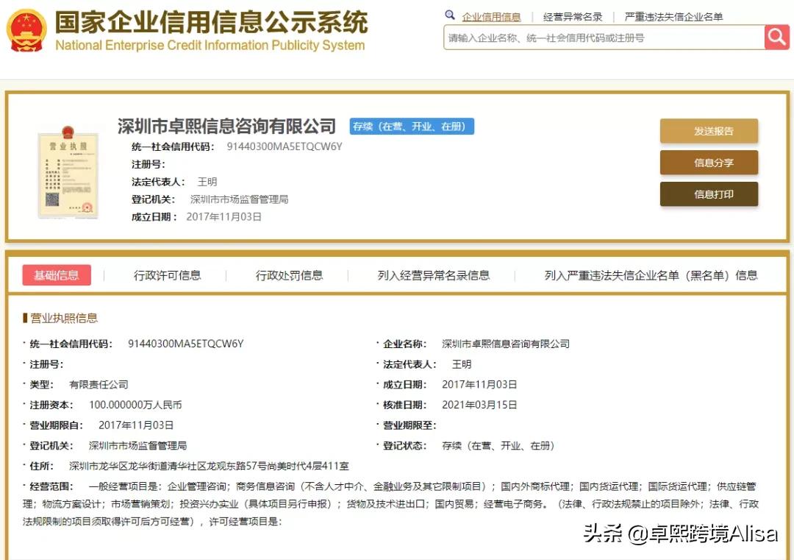Viewport: 794px width, 560px height.
Task: Switch to the 基础信息 tab
Action: 57,274
